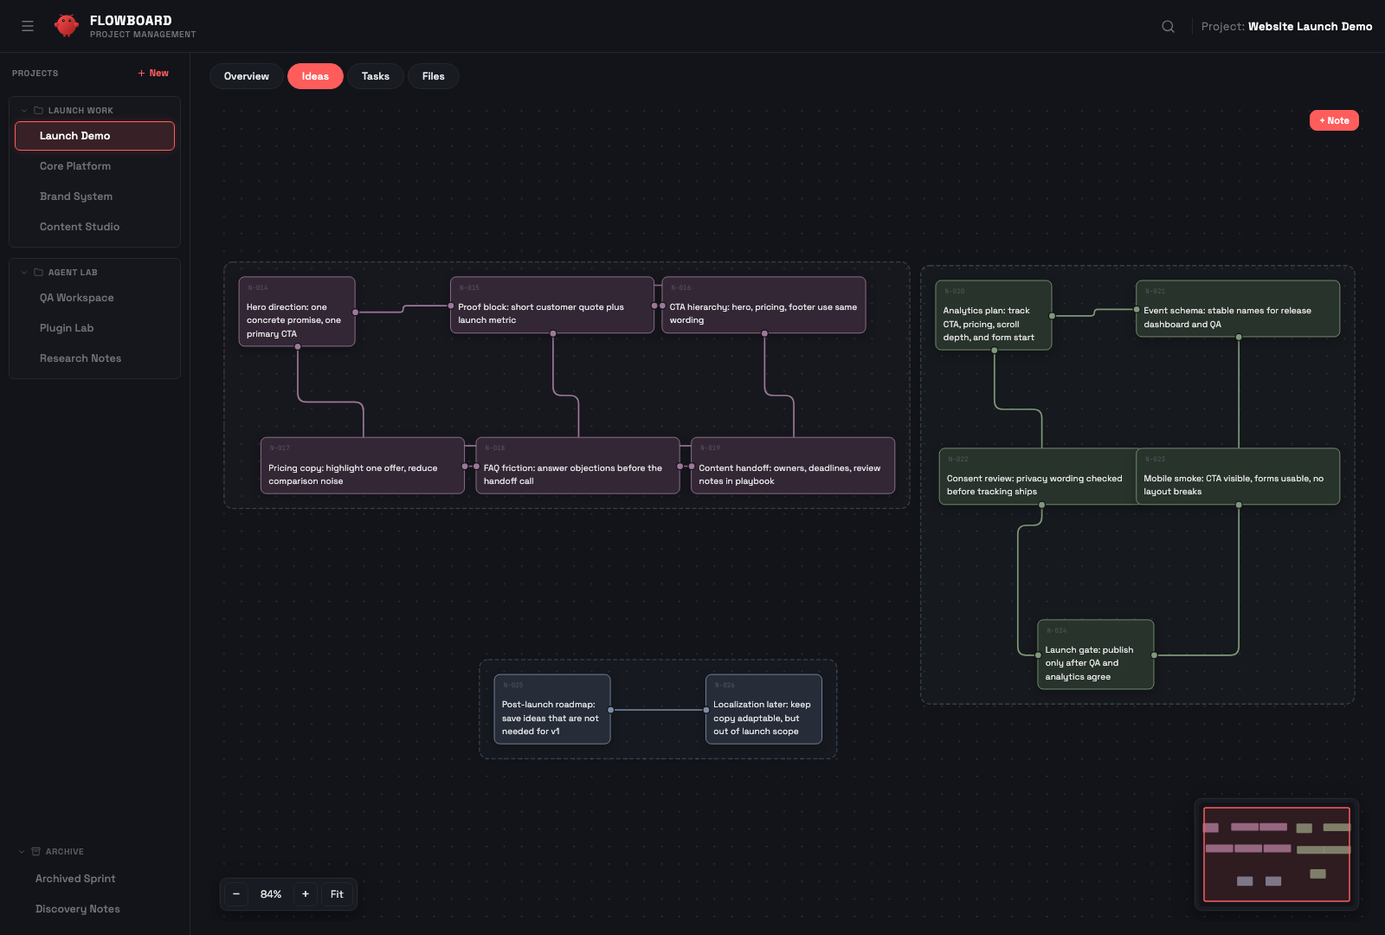Select the Analytics plan note card
The width and height of the screenshot is (1385, 935).
[994, 315]
